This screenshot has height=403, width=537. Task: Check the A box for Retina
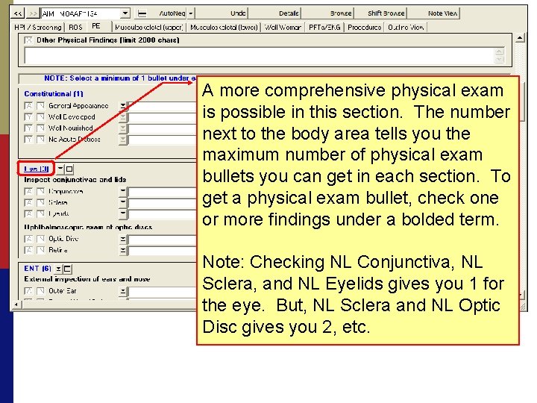(29, 250)
